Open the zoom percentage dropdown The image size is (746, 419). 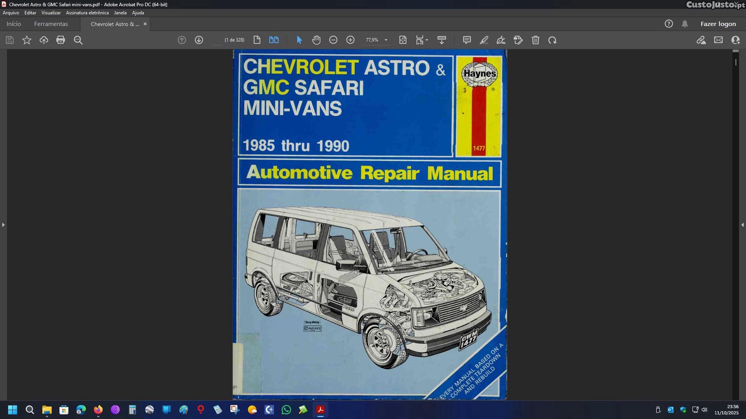(386, 40)
